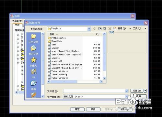Expand first node in Options search path tree
The height and width of the screenshot is (117, 162).
18,35
